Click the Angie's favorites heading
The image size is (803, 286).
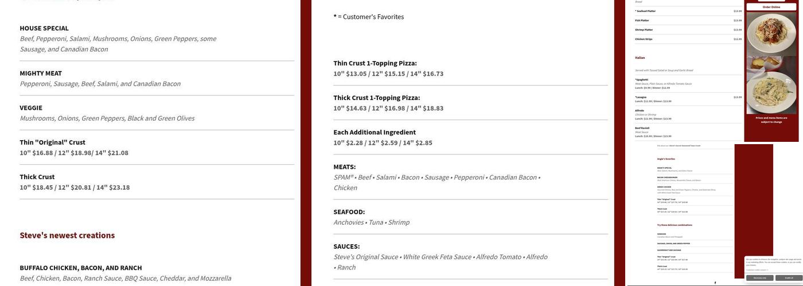click(666, 159)
